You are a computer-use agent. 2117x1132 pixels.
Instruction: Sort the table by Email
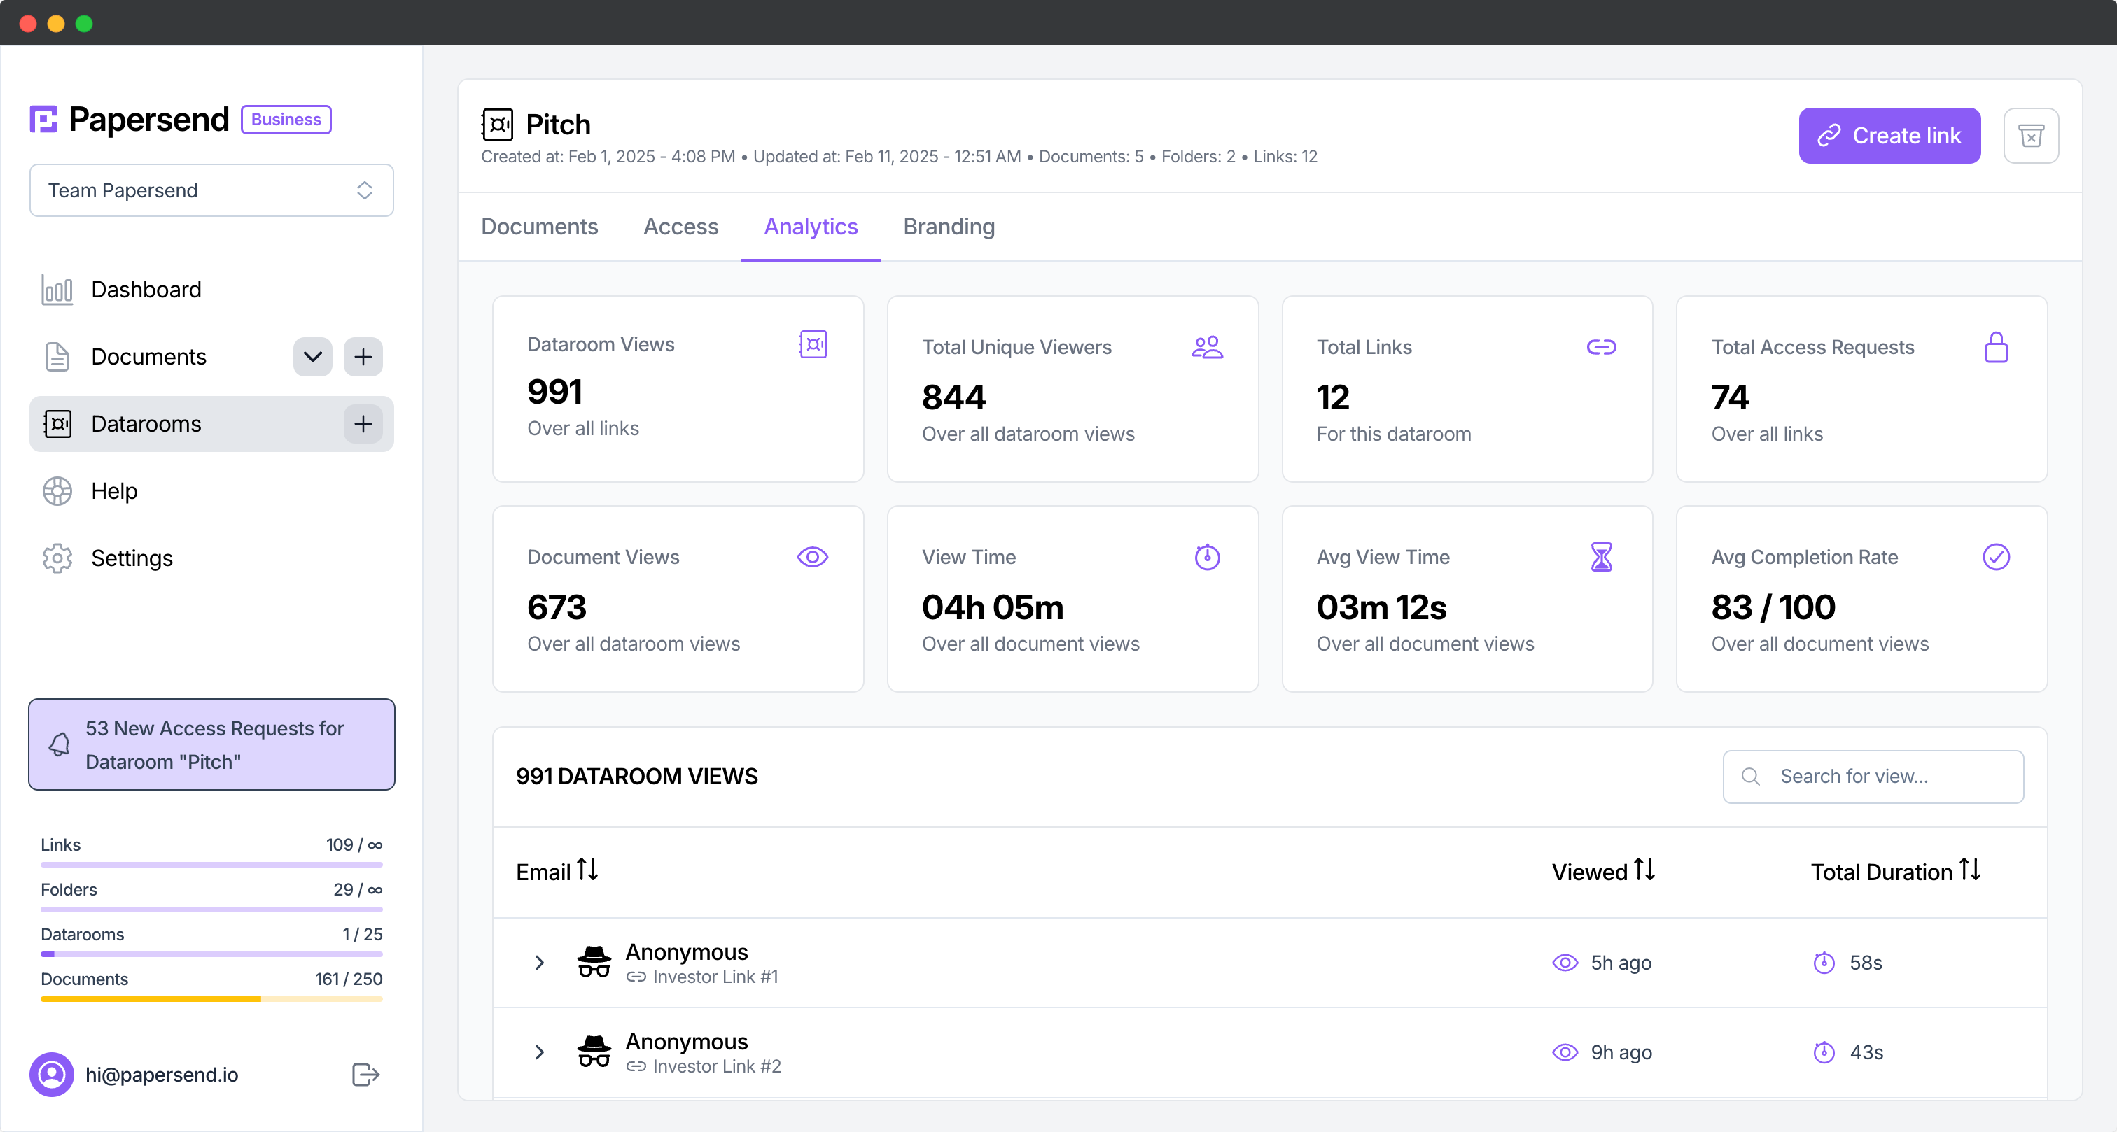[x=557, y=871]
